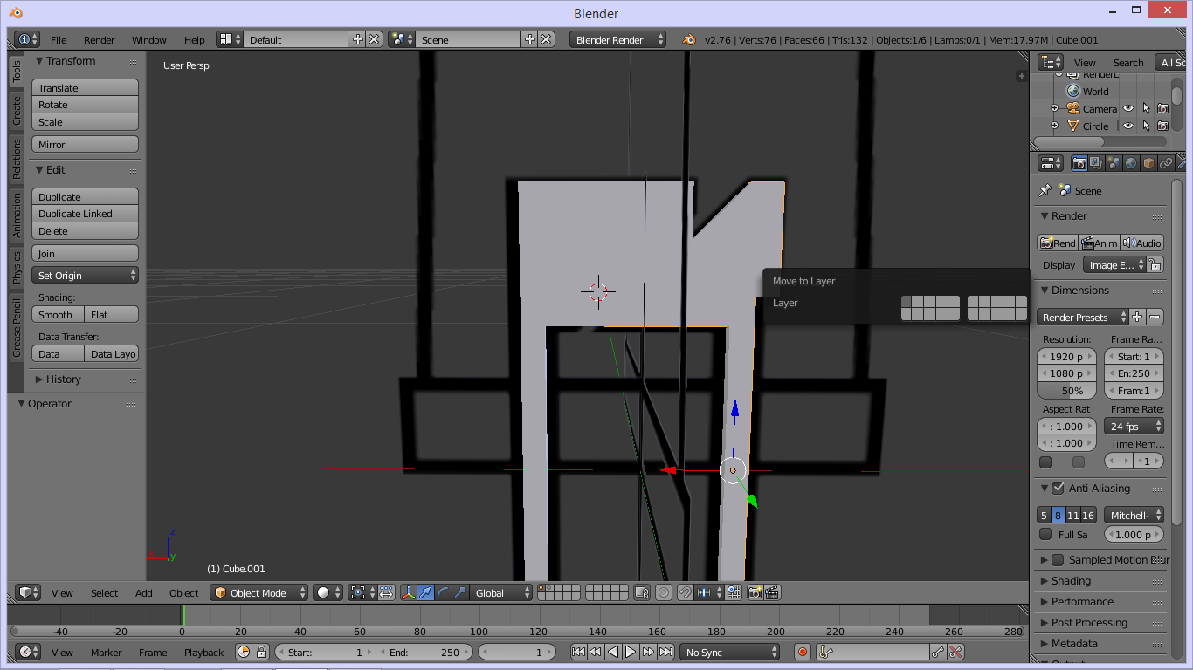The width and height of the screenshot is (1193, 670).
Task: Open the Object properties cube tab icon
Action: tap(1148, 163)
